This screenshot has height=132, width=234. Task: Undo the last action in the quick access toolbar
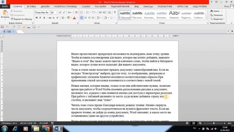tap(7, 27)
